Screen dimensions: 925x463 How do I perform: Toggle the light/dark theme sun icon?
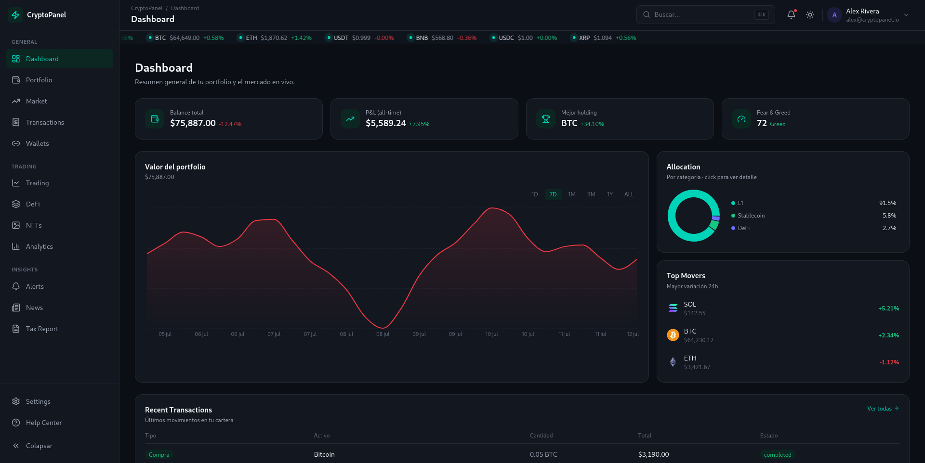810,15
